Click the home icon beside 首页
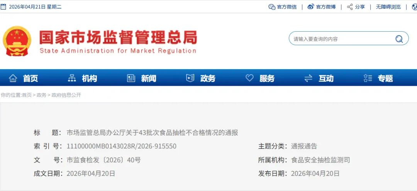The height and width of the screenshot is (191, 417). [x=13, y=78]
